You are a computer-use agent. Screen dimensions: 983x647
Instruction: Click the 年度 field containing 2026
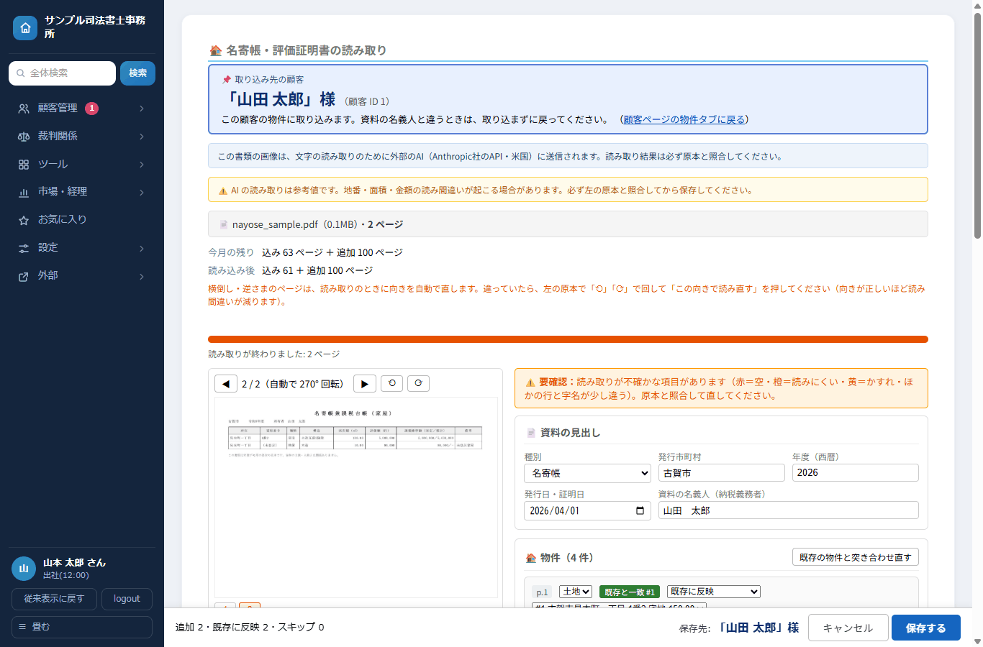(x=856, y=472)
